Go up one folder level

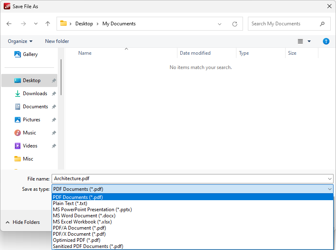pyautogui.click(x=48, y=24)
